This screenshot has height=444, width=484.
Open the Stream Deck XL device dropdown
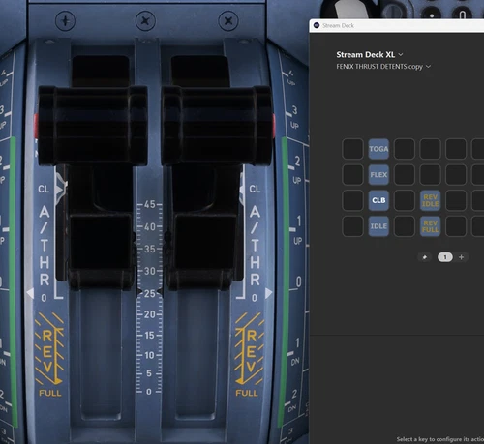coord(370,55)
